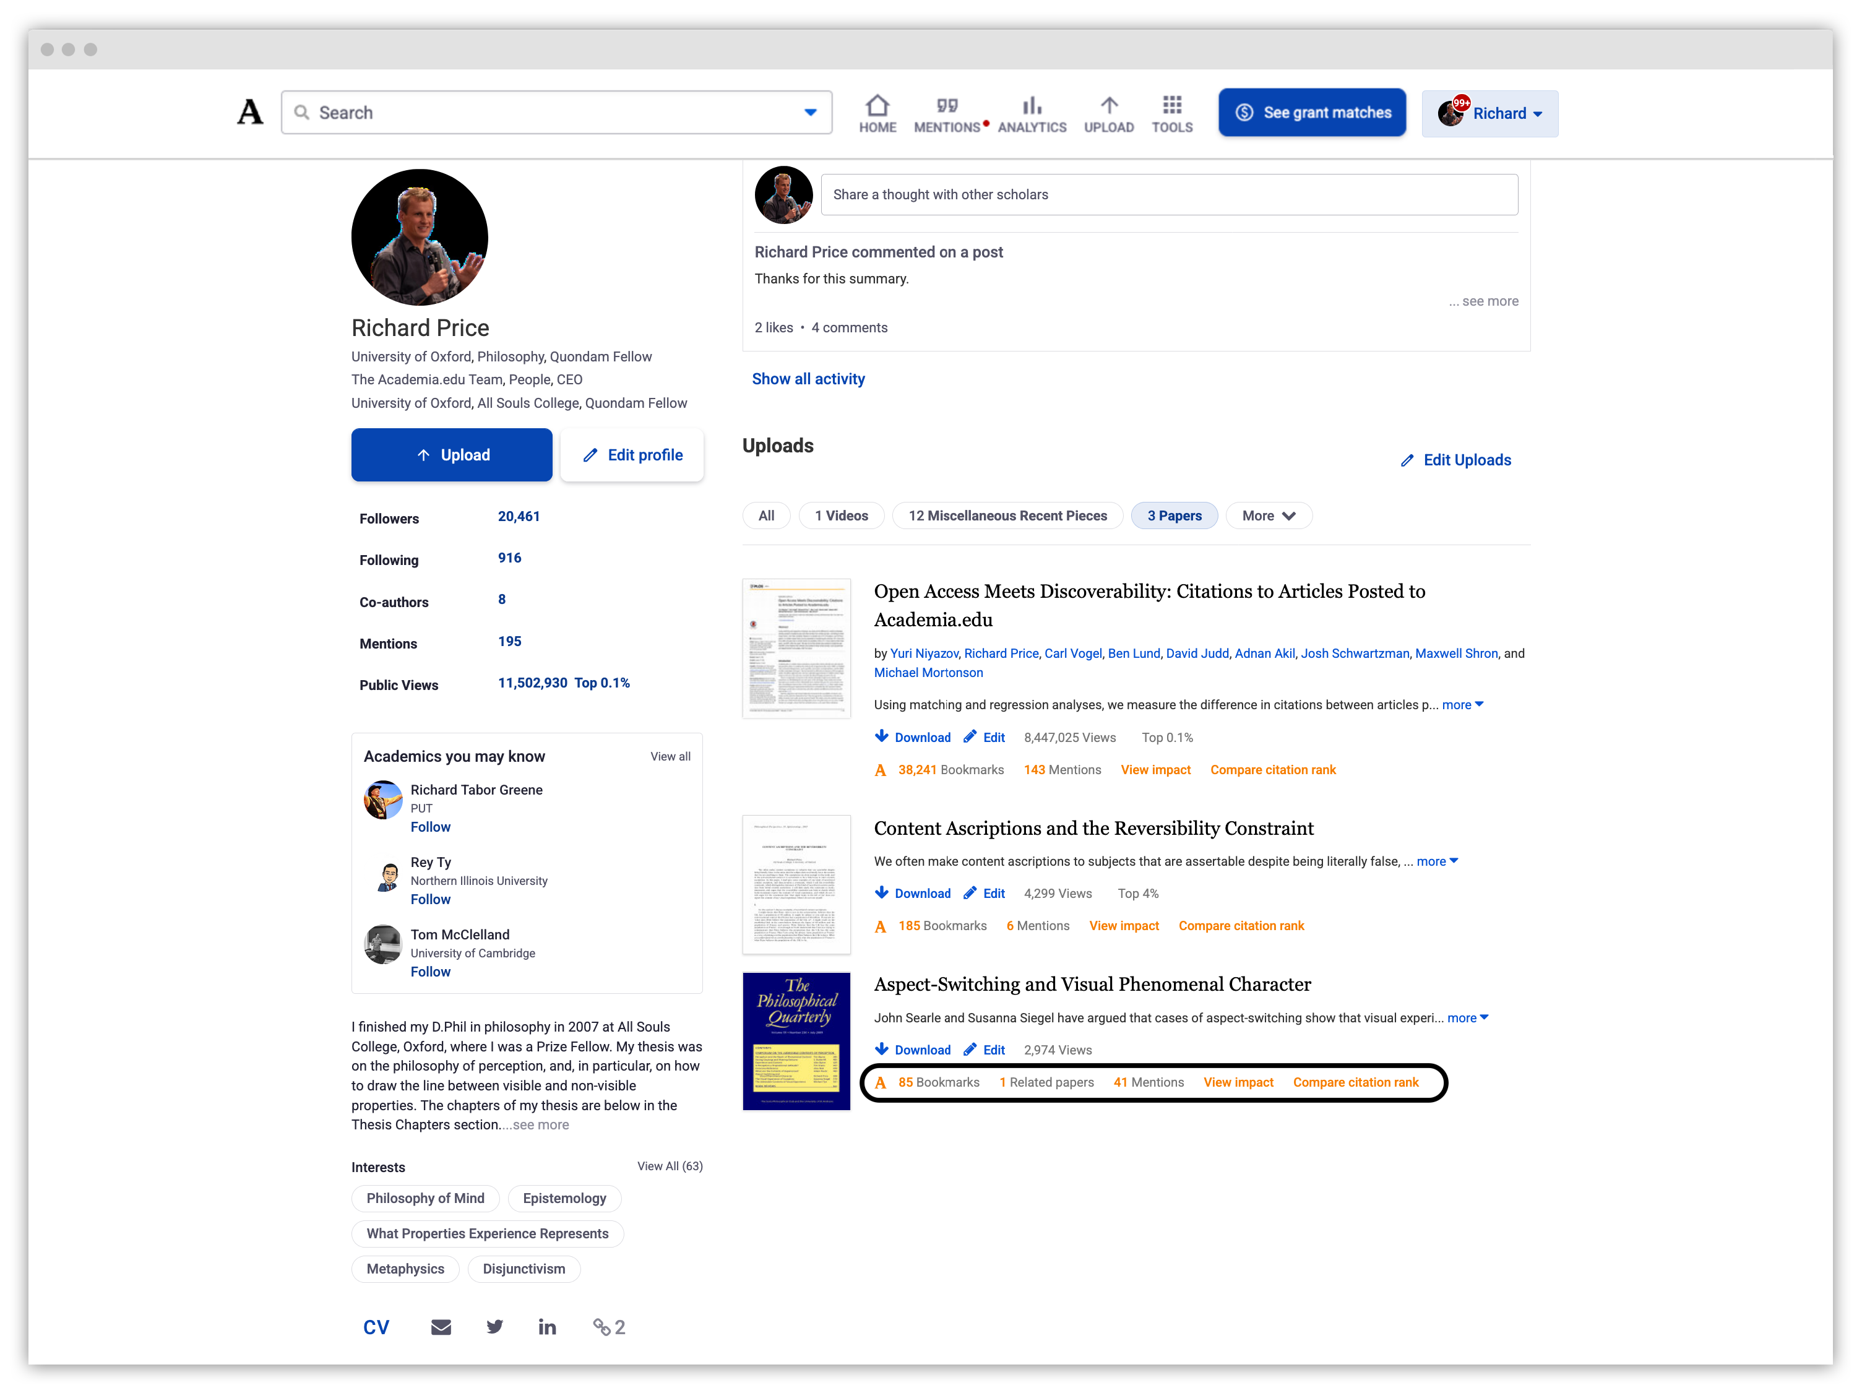This screenshot has height=1393, width=1862.
Task: Click See grant matches button
Action: (1311, 112)
